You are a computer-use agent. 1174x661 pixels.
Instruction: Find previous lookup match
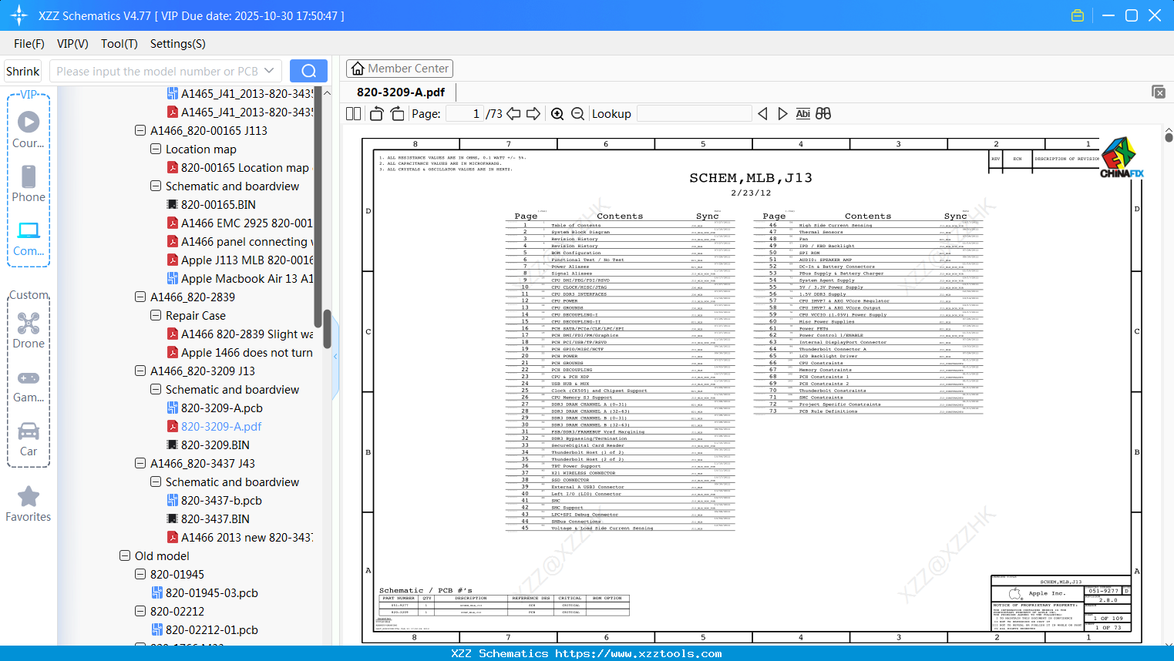(762, 113)
